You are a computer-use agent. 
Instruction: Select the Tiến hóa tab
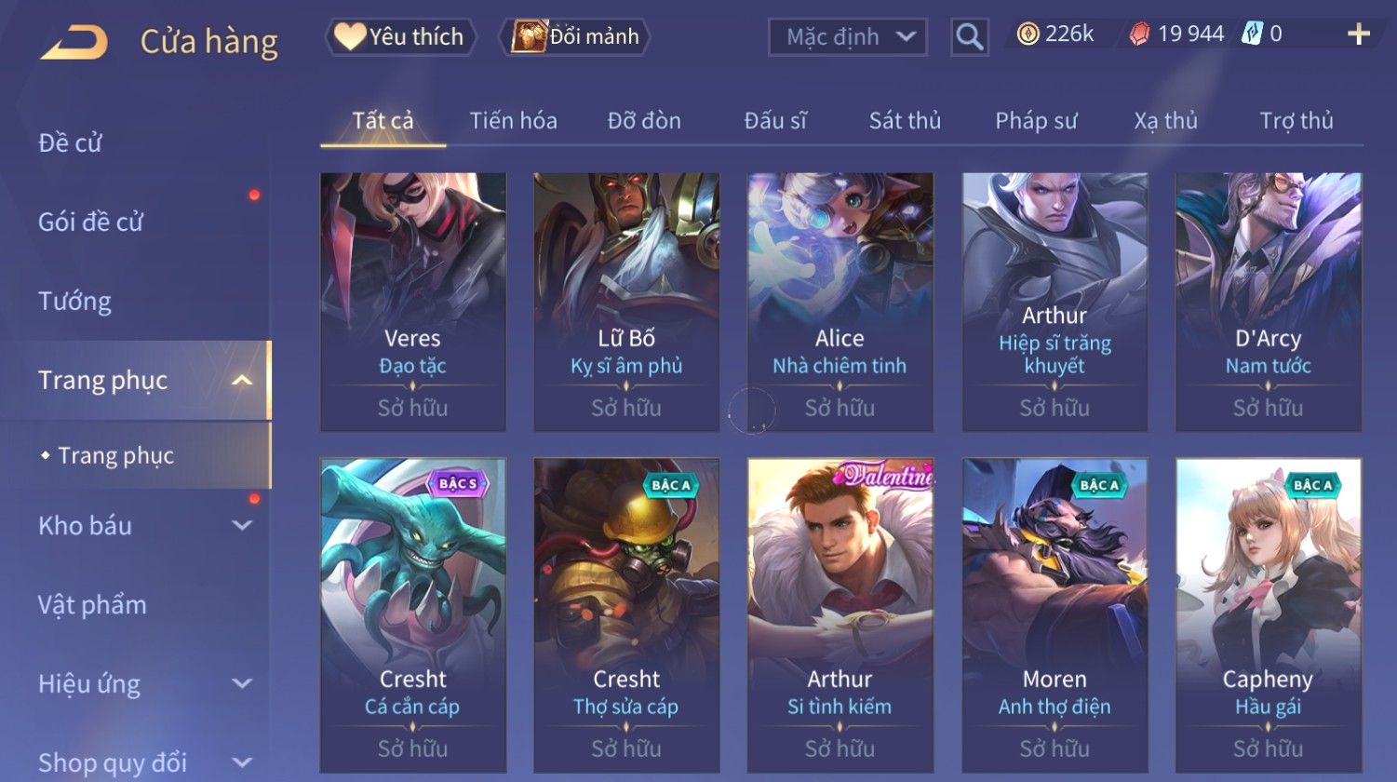pos(513,121)
